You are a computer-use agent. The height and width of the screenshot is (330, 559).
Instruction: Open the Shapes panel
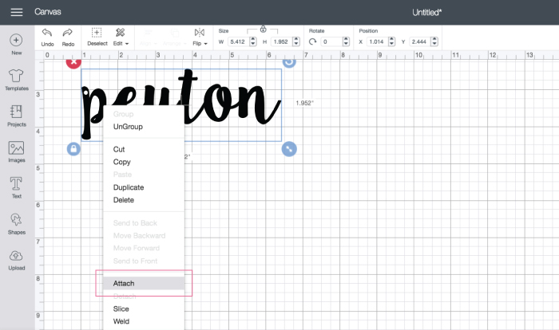pos(17,223)
